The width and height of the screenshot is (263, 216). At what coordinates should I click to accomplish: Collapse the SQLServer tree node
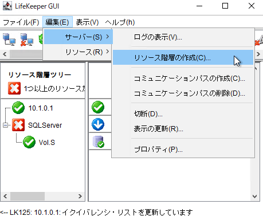(5, 125)
